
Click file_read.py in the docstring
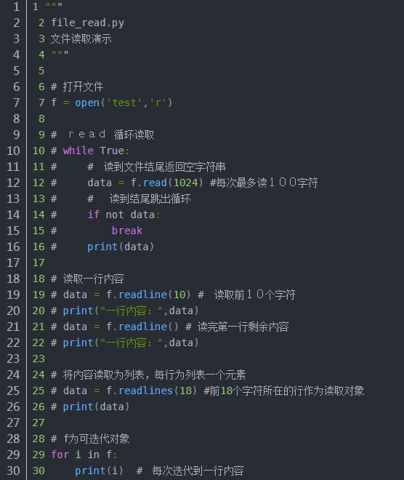point(87,23)
